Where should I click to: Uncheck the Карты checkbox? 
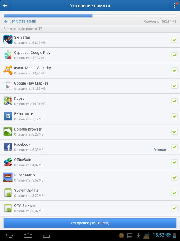(174, 101)
